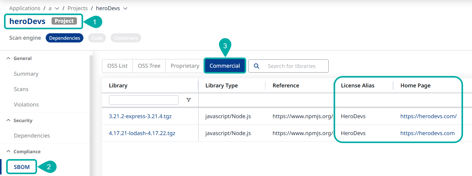Open the 'a' application breadcrumb dropdown

pyautogui.click(x=57, y=8)
